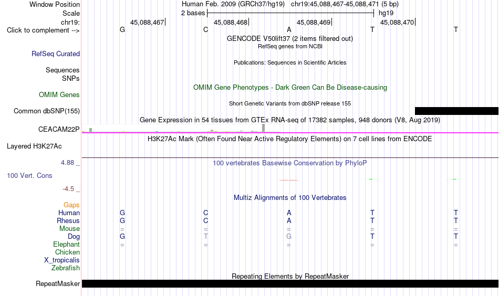499x296 pixels.
Task: Click the Scale row label
Action: (x=71, y=13)
